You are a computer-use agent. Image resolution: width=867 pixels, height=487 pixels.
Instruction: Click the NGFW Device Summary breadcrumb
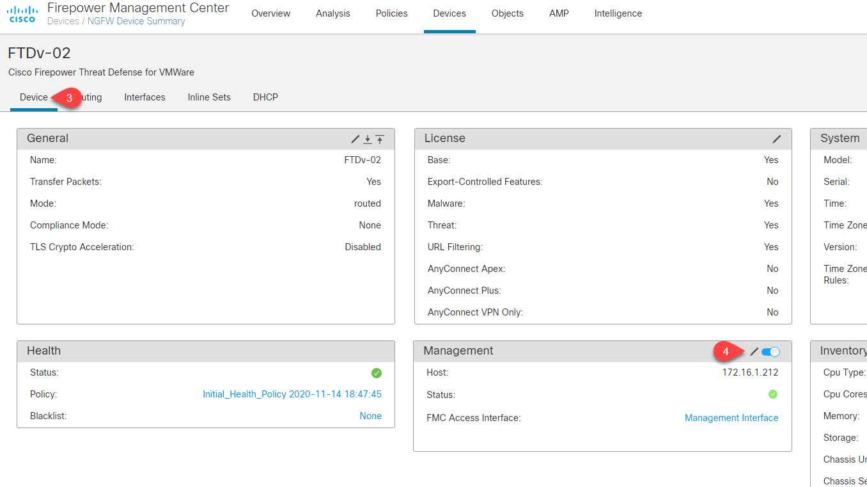pyautogui.click(x=136, y=20)
